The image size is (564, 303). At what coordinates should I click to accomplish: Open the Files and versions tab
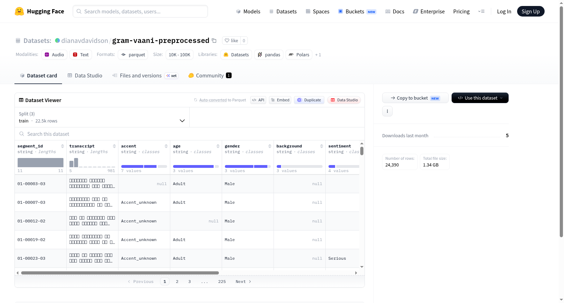pyautogui.click(x=145, y=75)
